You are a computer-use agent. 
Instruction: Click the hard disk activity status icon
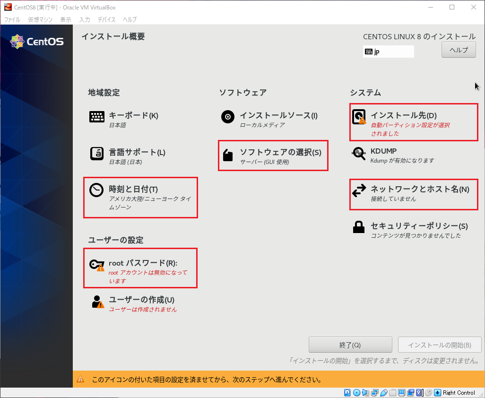(x=347, y=392)
